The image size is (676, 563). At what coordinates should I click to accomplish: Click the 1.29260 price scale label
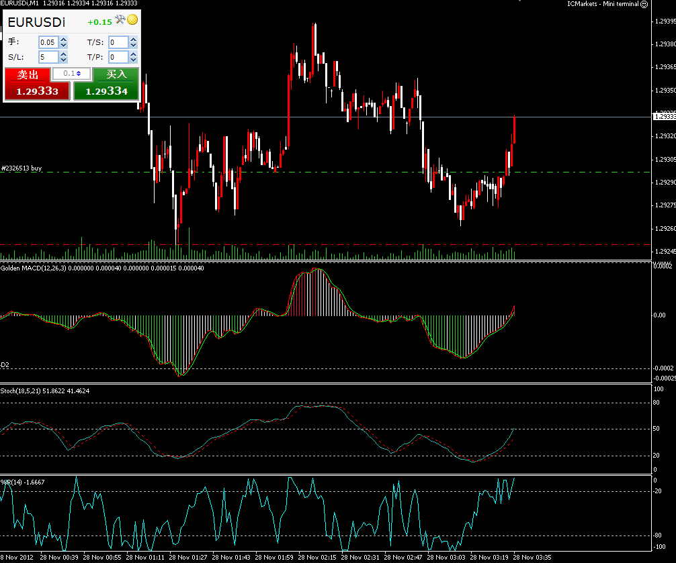tap(665, 229)
